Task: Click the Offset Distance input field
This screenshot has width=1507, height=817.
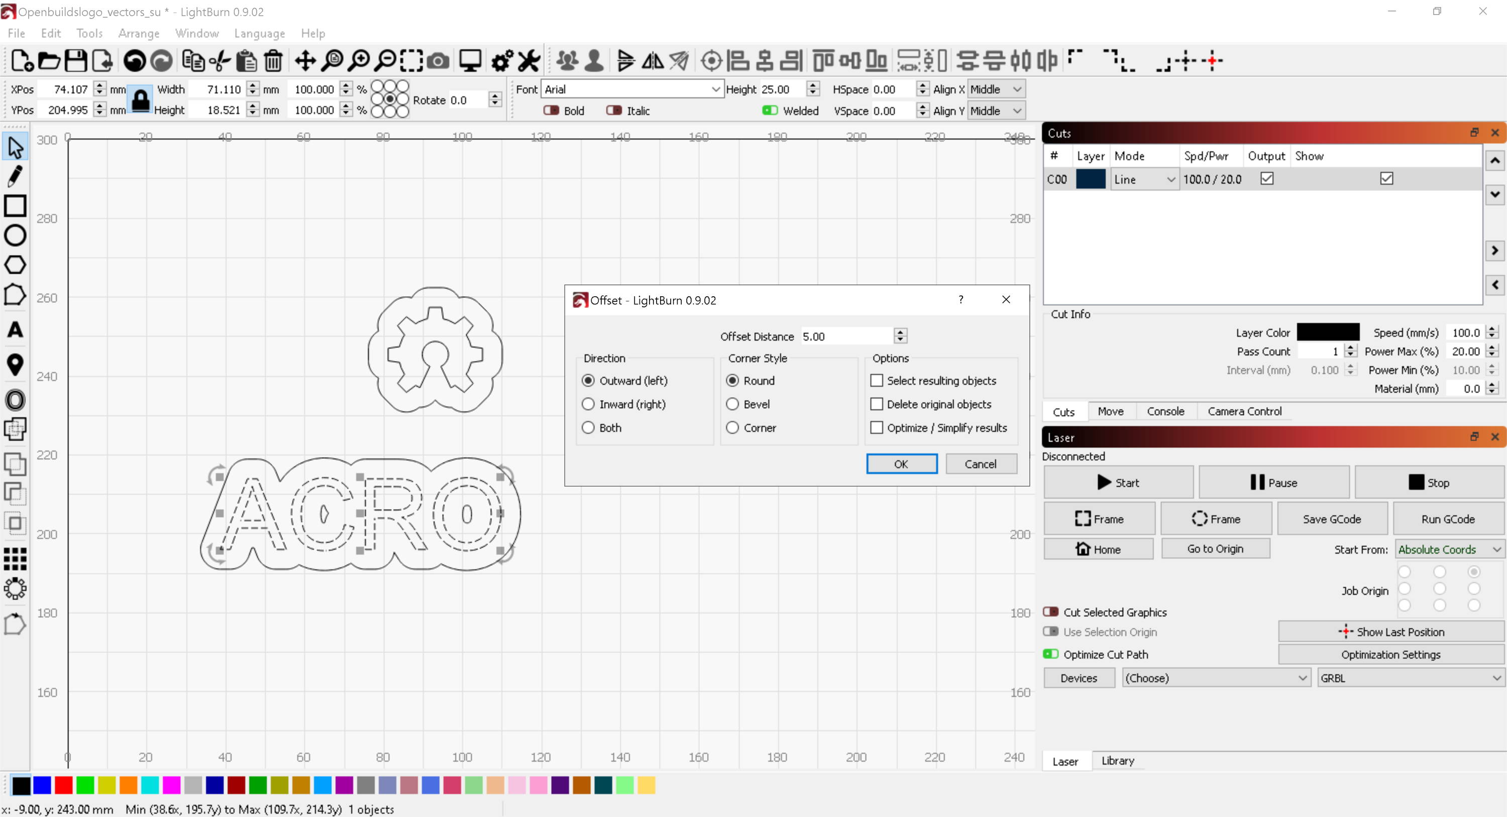Action: pyautogui.click(x=847, y=336)
